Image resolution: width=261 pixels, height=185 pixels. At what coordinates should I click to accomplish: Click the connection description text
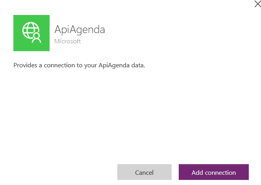79,65
